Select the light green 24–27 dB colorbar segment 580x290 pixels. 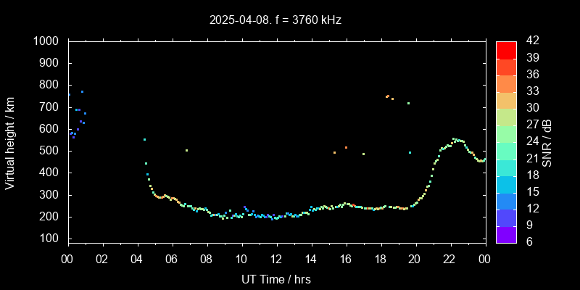(506, 133)
